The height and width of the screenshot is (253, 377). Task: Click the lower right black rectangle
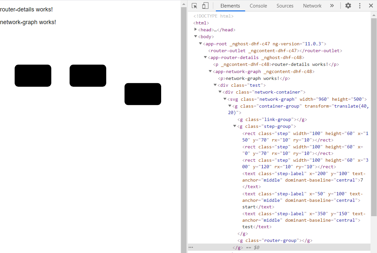coord(143,94)
